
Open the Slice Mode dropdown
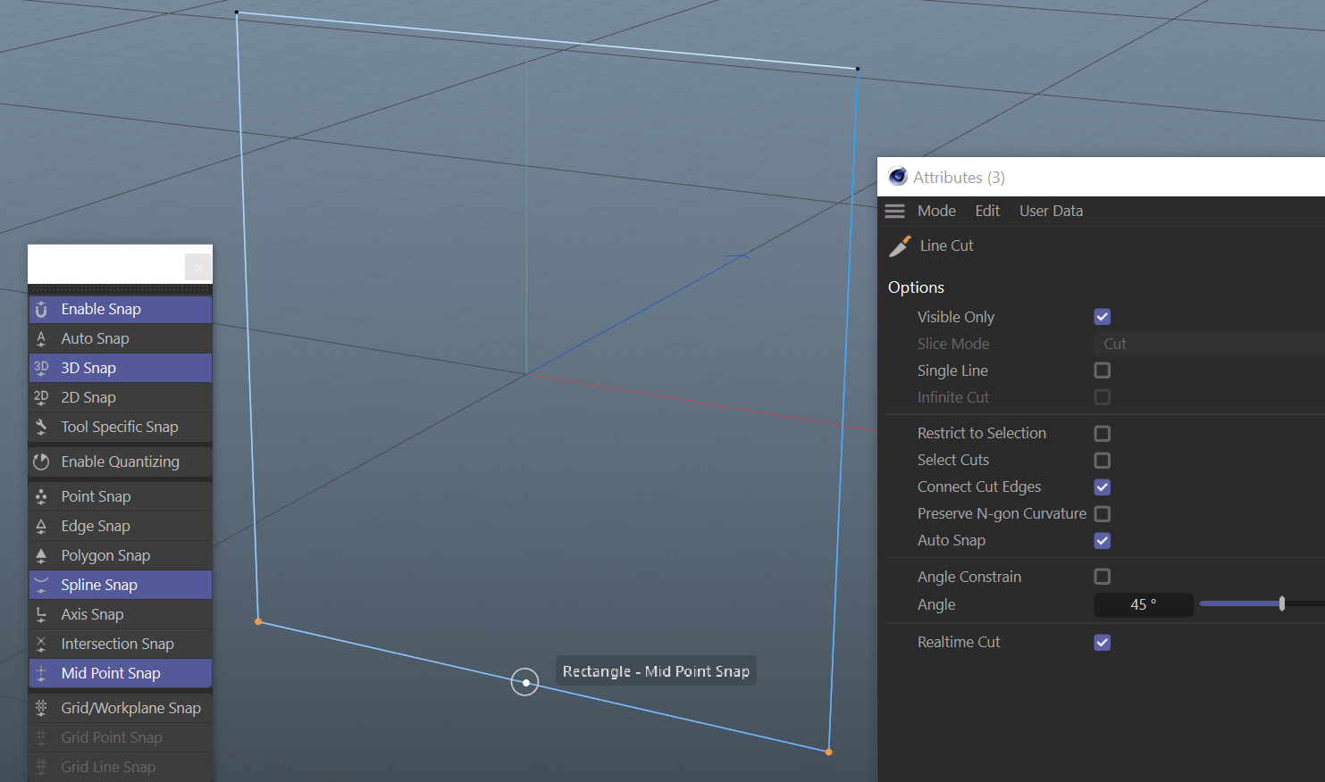[x=1206, y=344]
